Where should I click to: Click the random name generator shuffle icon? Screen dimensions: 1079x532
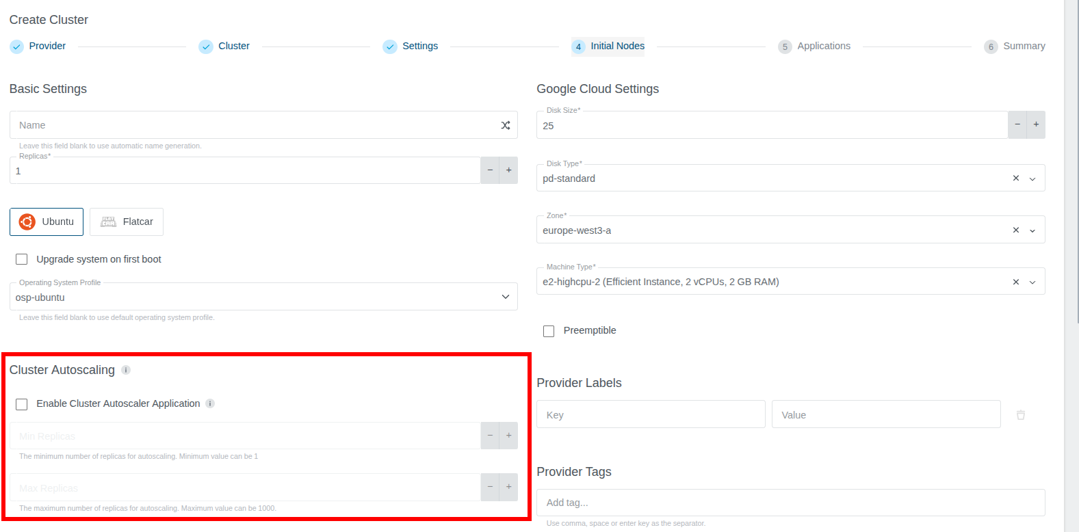pos(505,125)
